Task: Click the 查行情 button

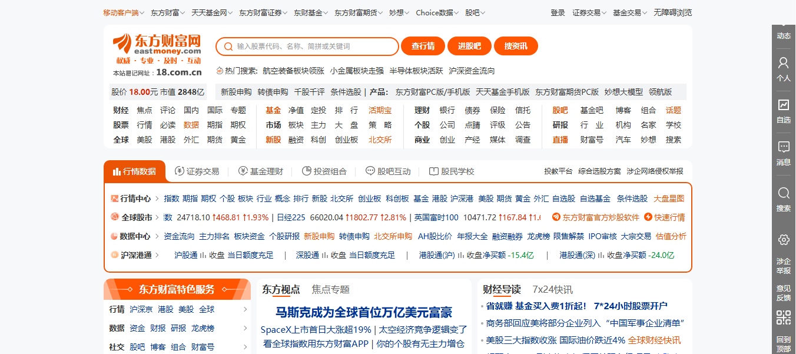Action: (x=423, y=47)
